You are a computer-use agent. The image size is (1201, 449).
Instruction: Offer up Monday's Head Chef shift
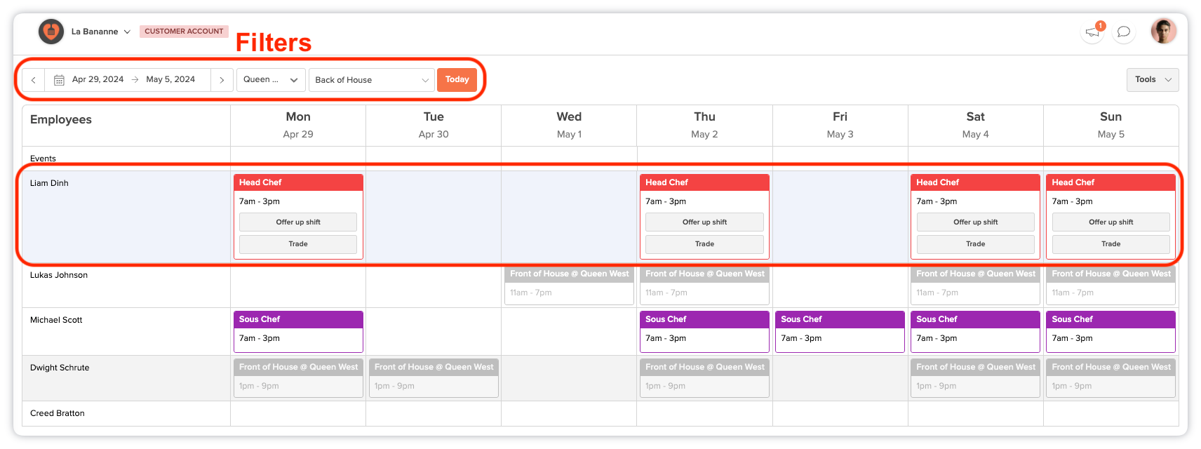click(x=298, y=222)
